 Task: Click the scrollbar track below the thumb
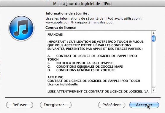pos(153,65)
